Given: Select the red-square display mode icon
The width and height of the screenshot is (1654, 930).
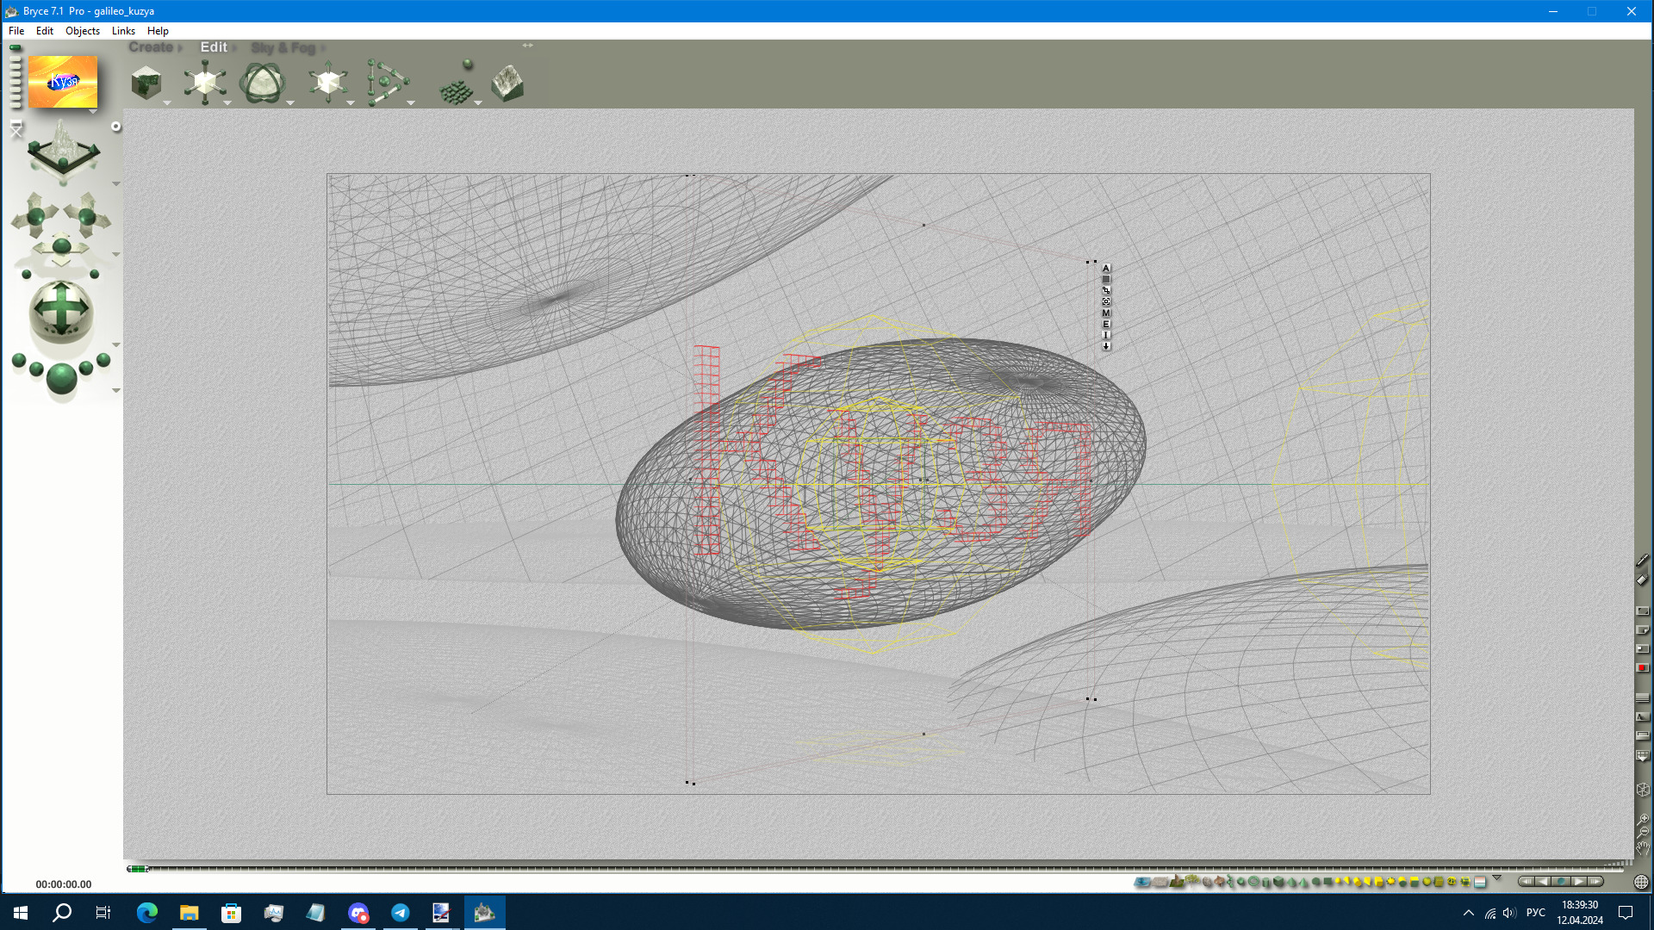Looking at the screenshot, I should pos(1643,667).
